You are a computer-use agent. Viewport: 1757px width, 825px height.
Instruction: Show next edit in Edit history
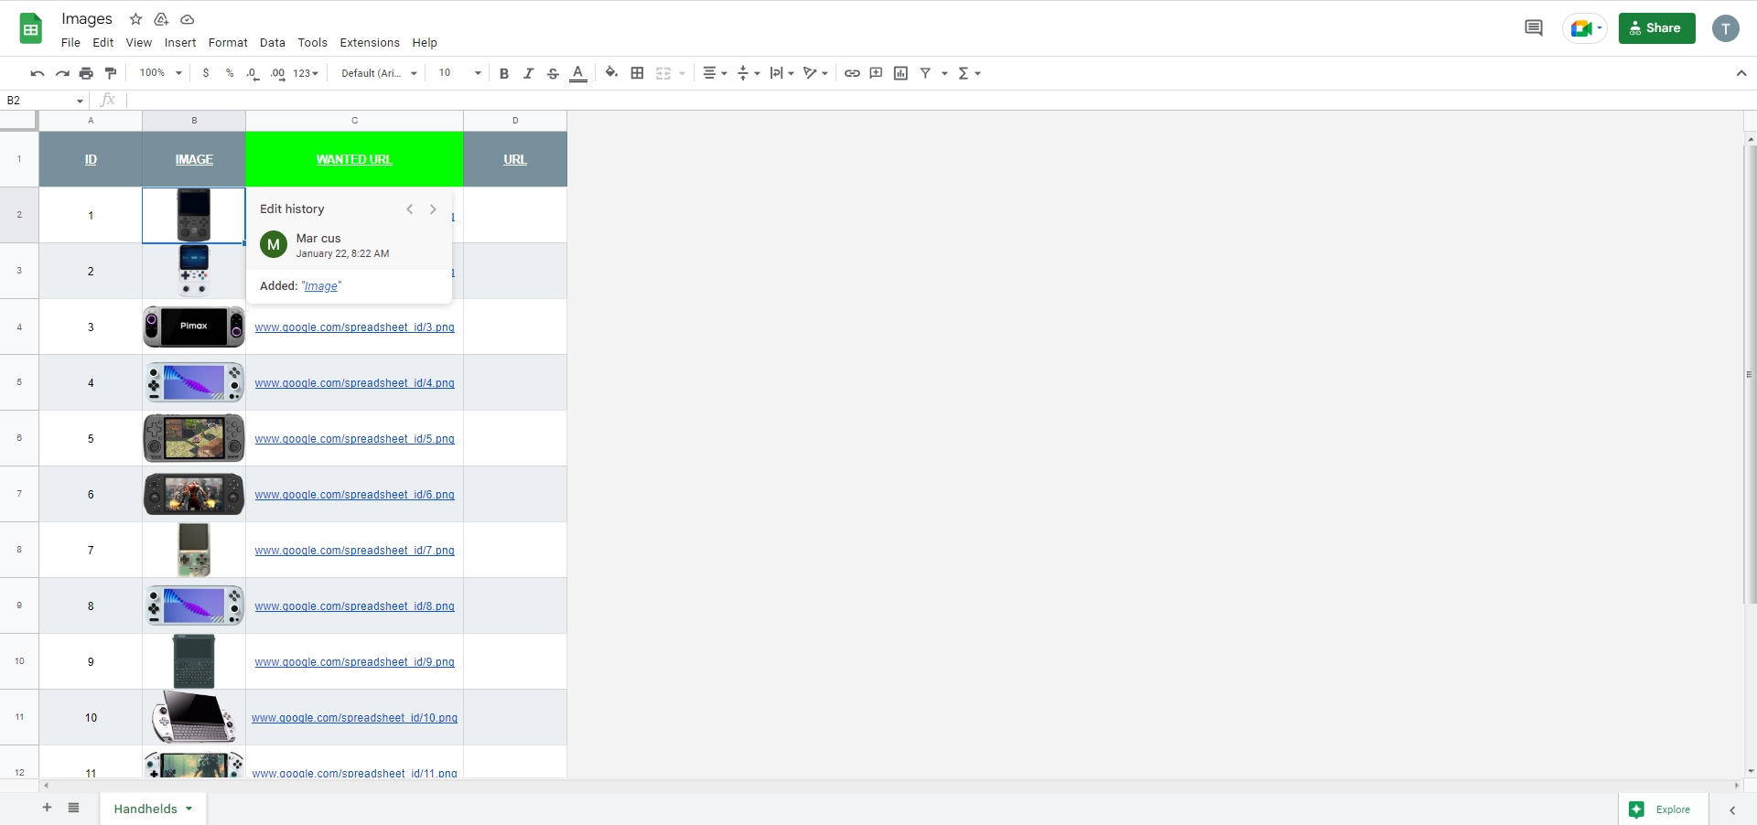[x=433, y=209]
